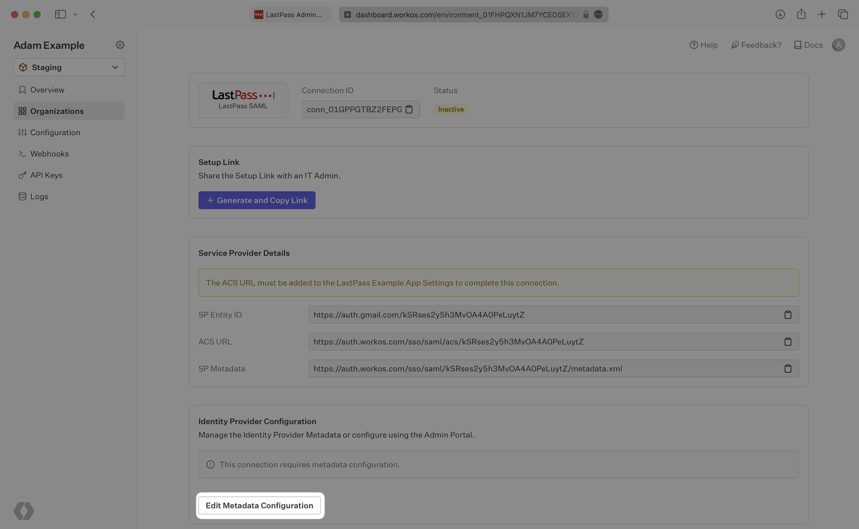Copy the SP Entity ID value
The height and width of the screenshot is (529, 859).
[788, 314]
